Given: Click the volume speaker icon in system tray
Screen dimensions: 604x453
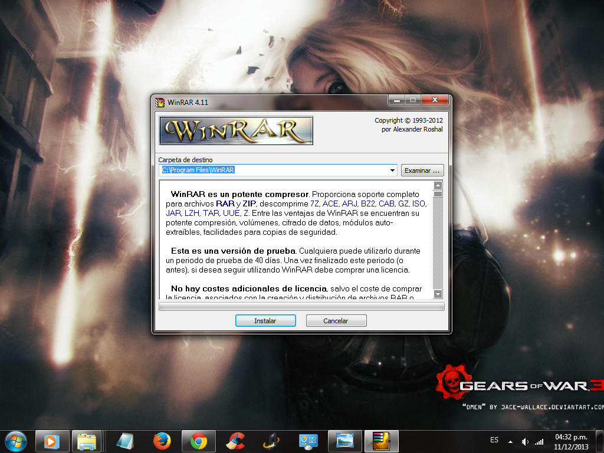Looking at the screenshot, I should (x=525, y=441).
